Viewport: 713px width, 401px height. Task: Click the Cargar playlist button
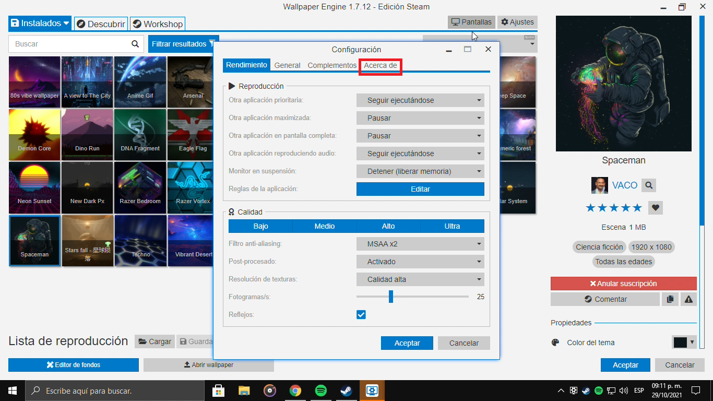155,341
